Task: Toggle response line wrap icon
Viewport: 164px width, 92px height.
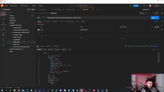Action: tap(70, 50)
